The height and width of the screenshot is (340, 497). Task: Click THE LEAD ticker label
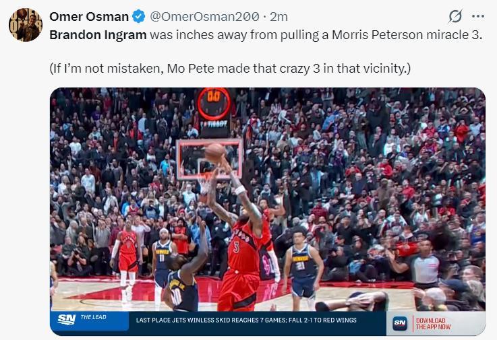click(93, 317)
